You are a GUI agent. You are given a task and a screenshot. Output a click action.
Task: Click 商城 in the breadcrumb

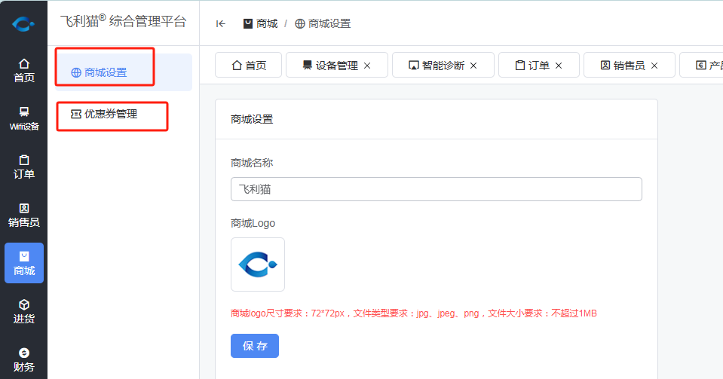click(x=261, y=23)
